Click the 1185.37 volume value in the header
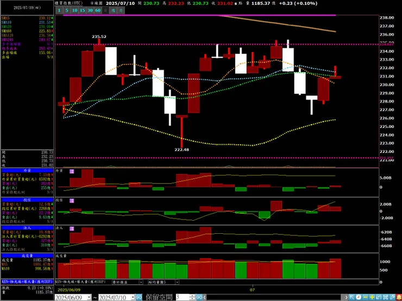402x301 pixels. pyautogui.click(x=261, y=3)
